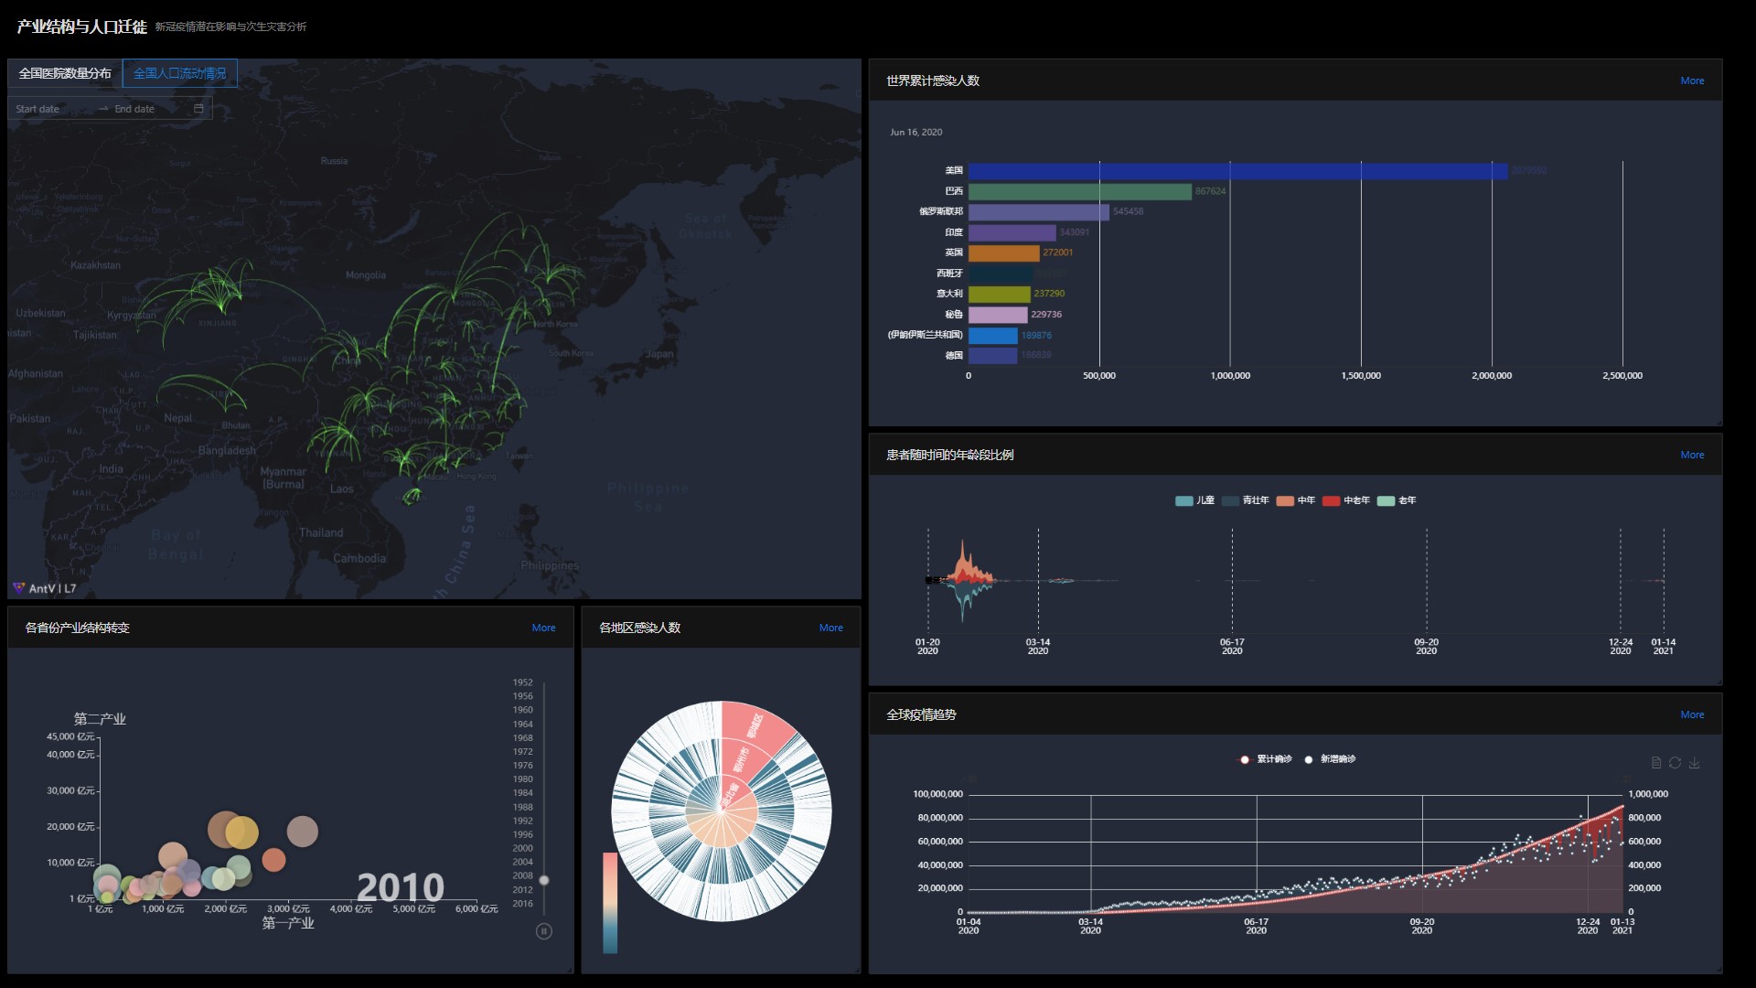
Task: Switch to 全国人口流动情况 tab
Action: coord(180,73)
